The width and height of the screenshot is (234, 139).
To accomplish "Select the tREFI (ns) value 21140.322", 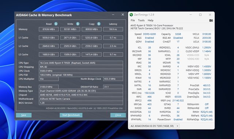I will (x=178, y=101).
